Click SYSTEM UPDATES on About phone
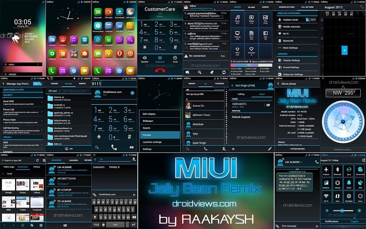Viewport: 366px width, 229px height. (x=297, y=149)
